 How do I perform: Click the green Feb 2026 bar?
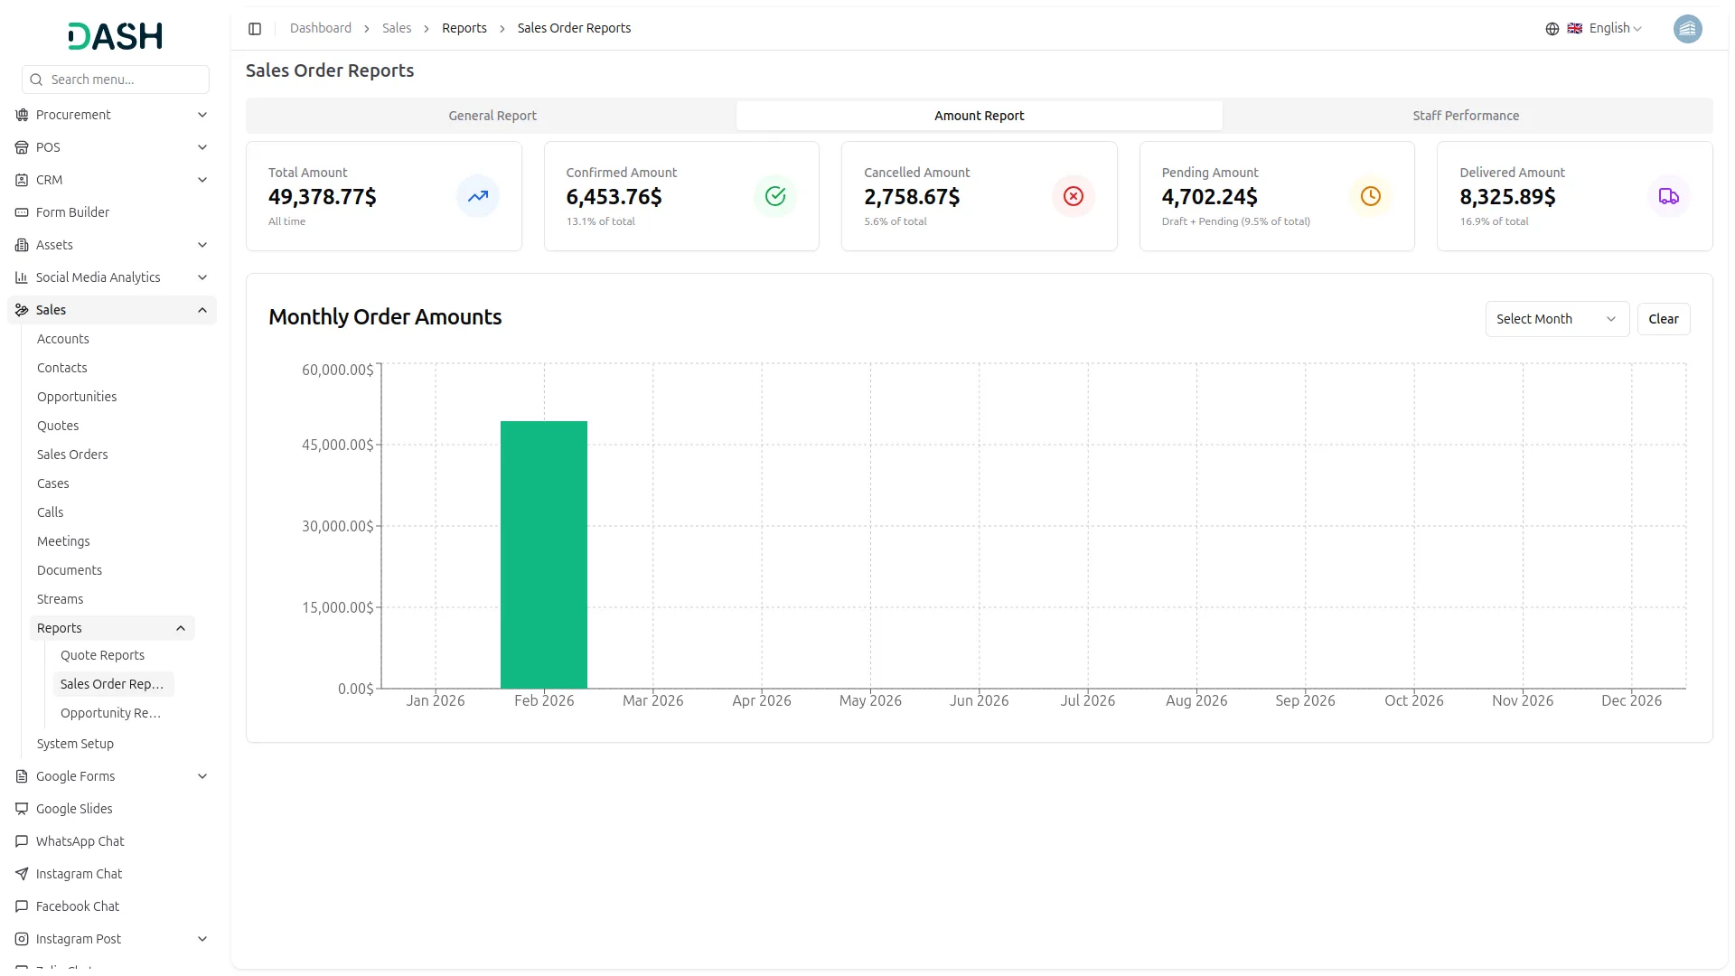coord(543,555)
